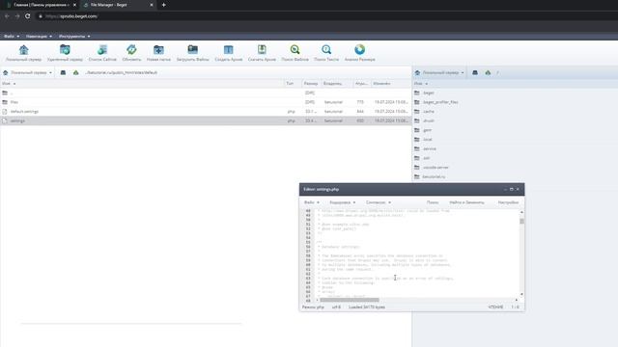
Task: Sort by Имя column in right panel
Action: [421, 84]
